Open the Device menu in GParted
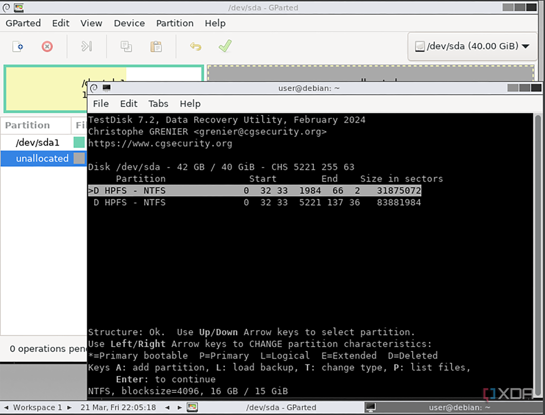 [129, 23]
